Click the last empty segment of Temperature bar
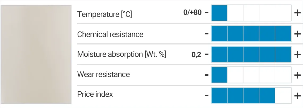Viewport: 303px width, 108px height. coord(283,13)
